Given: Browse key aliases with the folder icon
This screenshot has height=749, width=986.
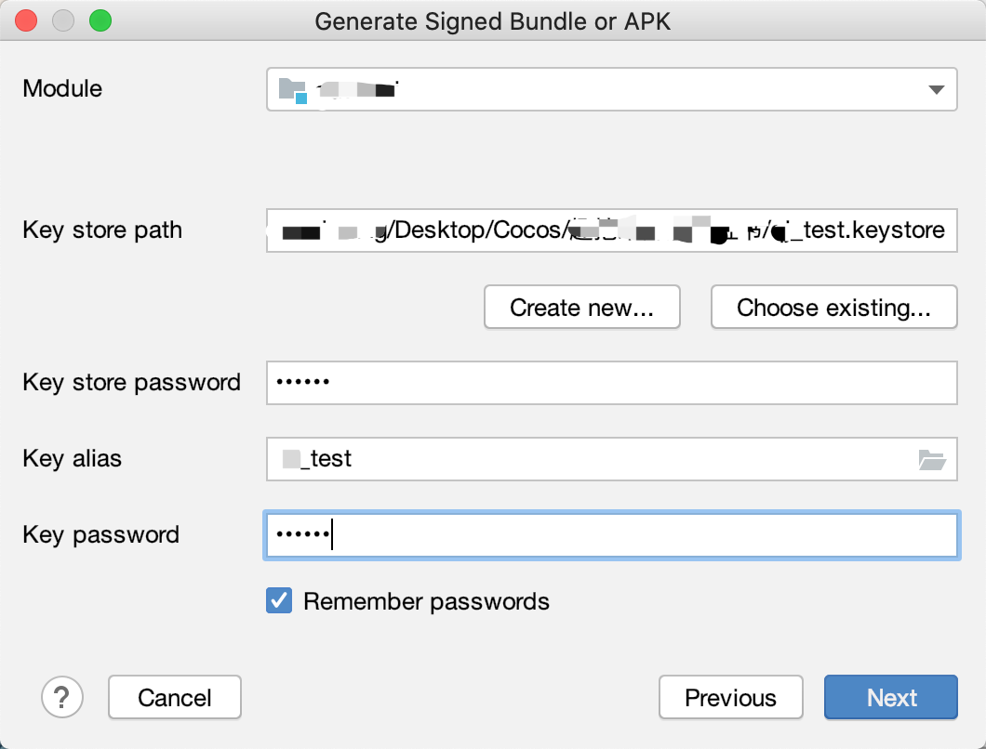Looking at the screenshot, I should [931, 459].
